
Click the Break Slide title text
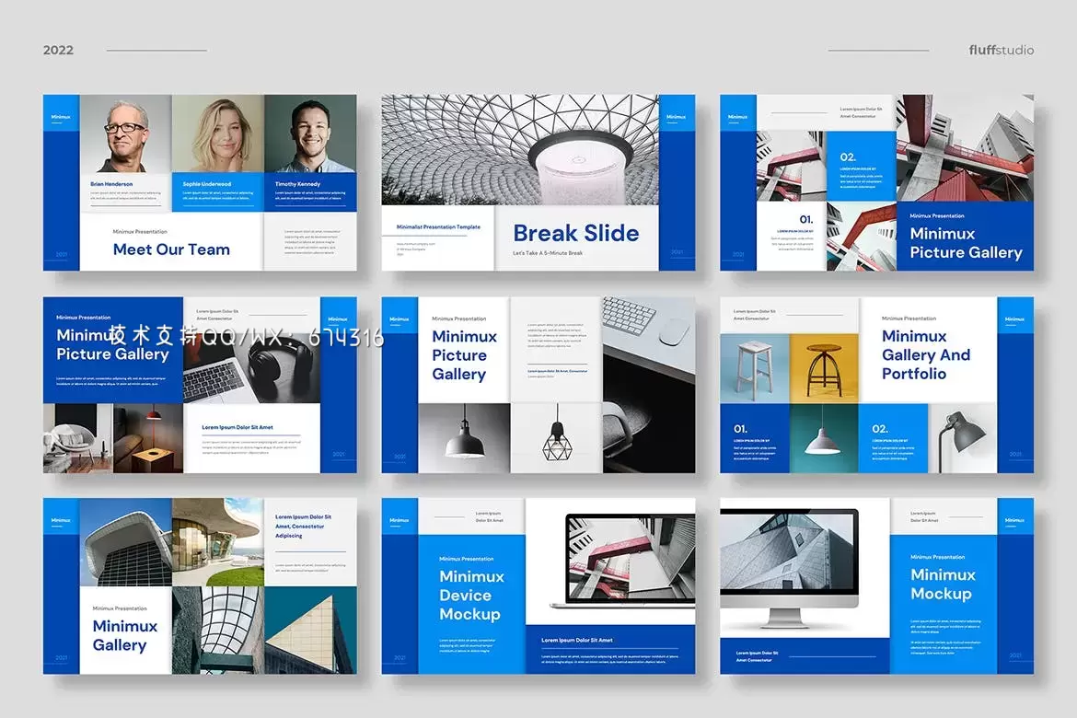(x=575, y=234)
